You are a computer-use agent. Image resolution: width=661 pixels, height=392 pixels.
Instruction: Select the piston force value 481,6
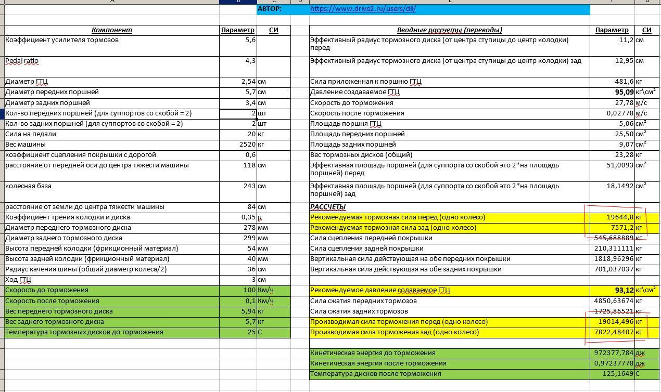[x=612, y=82]
